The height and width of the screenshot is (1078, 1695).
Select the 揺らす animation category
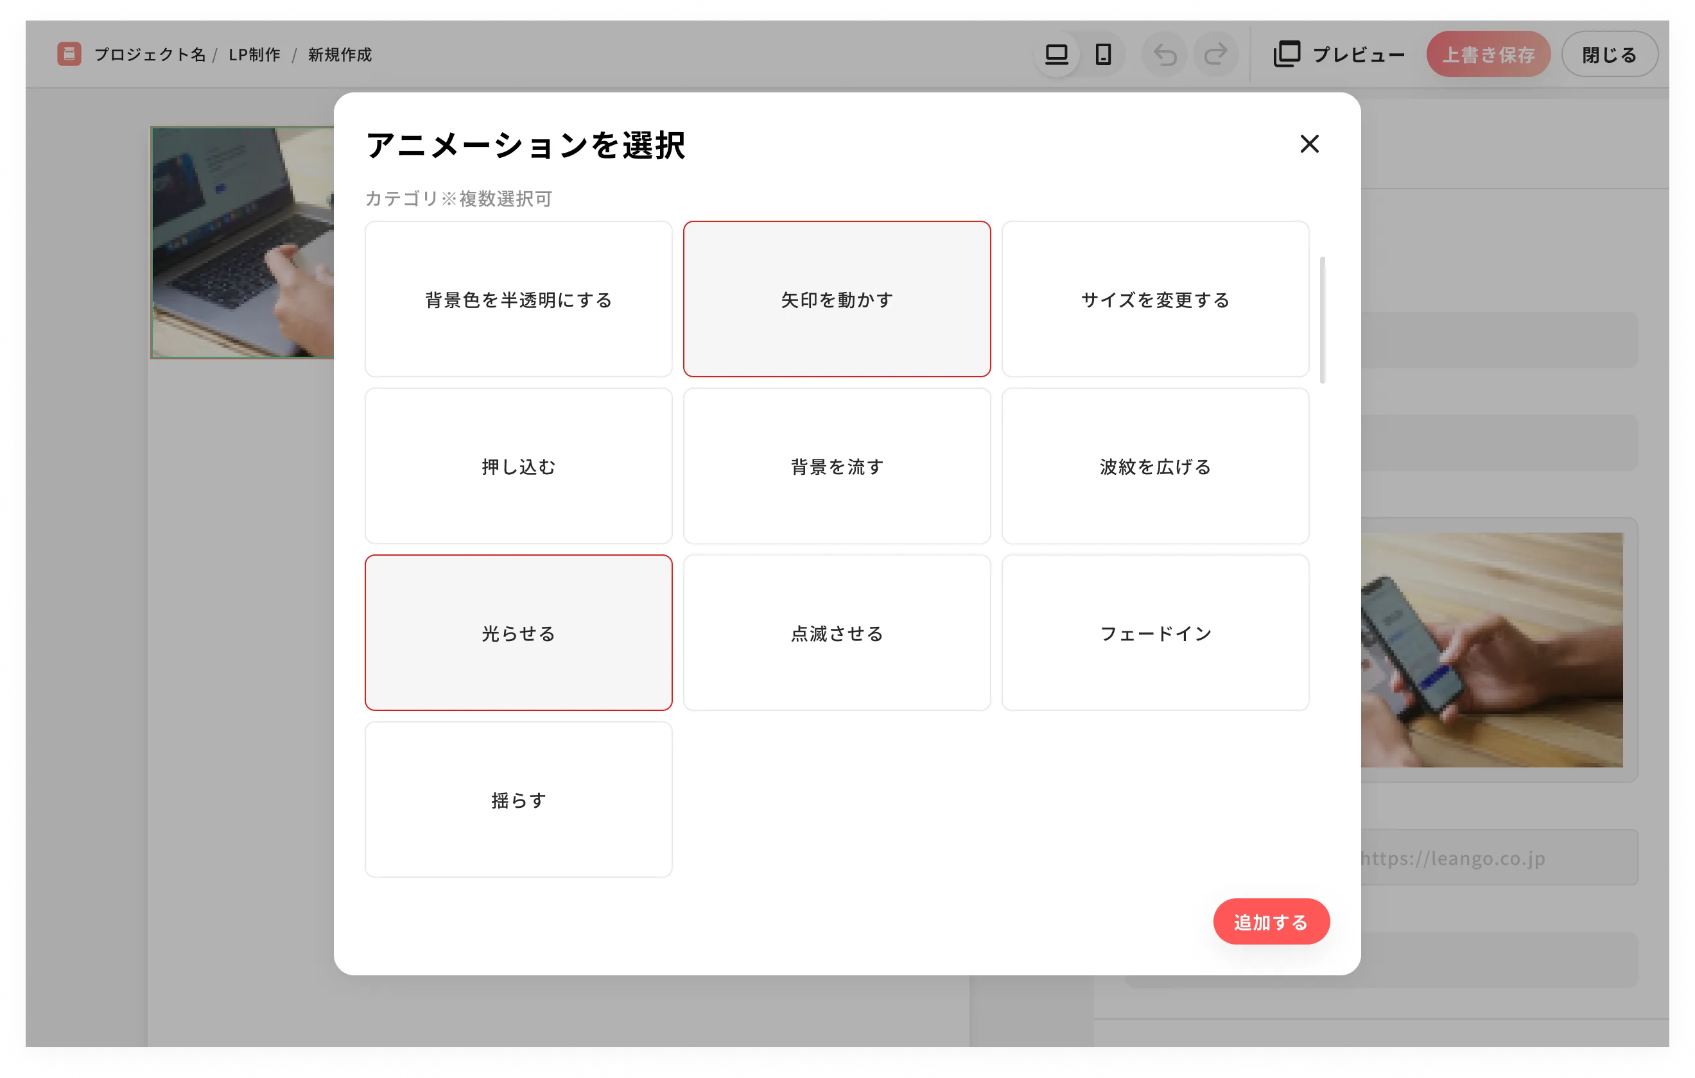pos(518,800)
